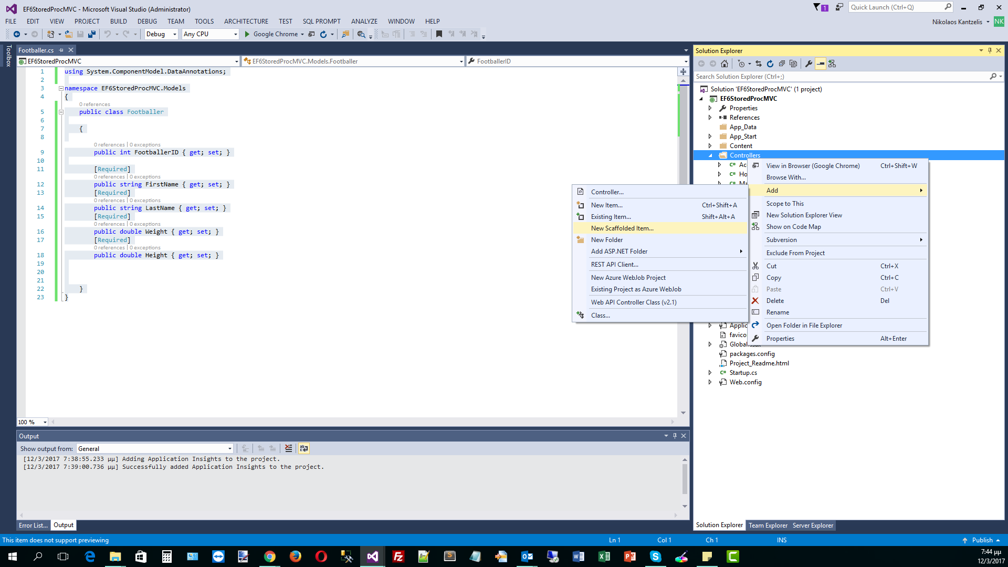Image resolution: width=1008 pixels, height=567 pixels.
Task: Click the New Project toolbar icon
Action: tap(50, 34)
